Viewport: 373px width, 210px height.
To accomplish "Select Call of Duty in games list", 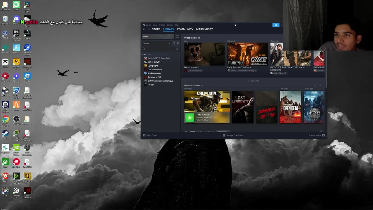I will (x=154, y=62).
